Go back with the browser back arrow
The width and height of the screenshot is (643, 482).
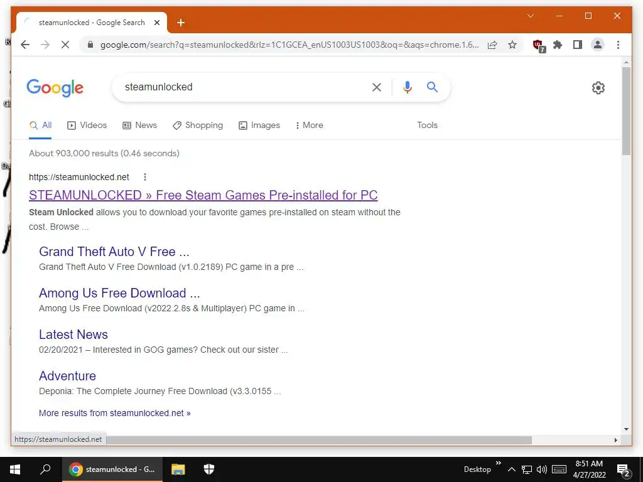(x=25, y=45)
